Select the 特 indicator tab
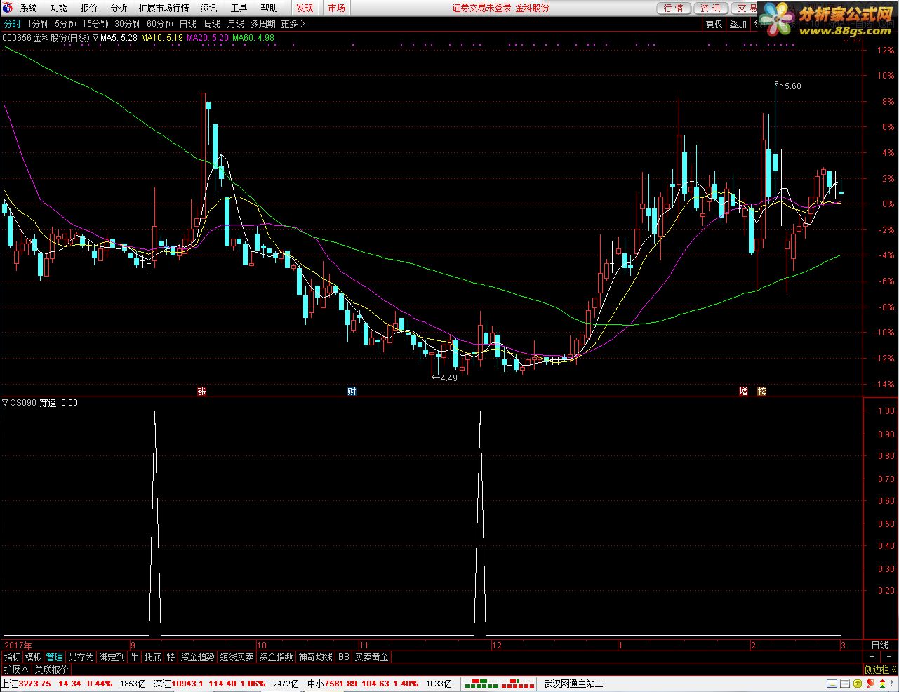Screen dimensions: 899x692 (171, 658)
